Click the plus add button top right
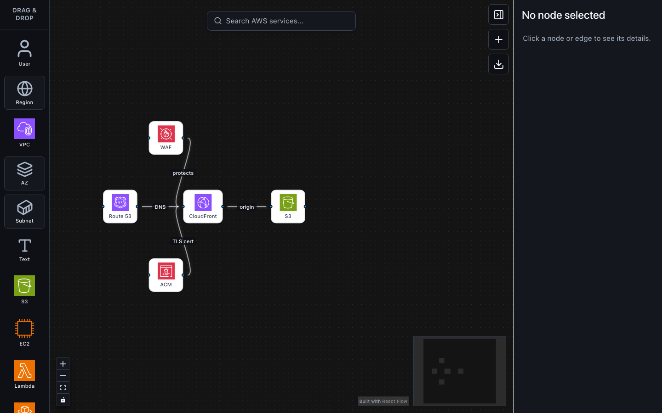 click(x=498, y=39)
